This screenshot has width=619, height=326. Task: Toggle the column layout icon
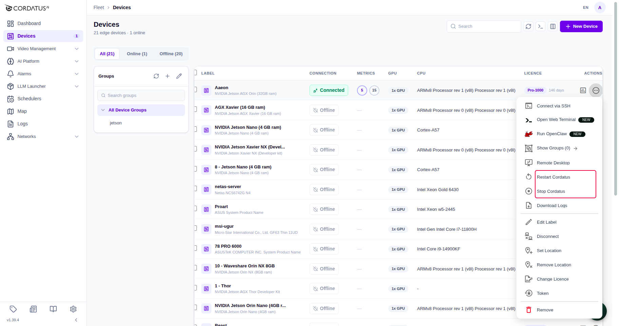coord(553,26)
